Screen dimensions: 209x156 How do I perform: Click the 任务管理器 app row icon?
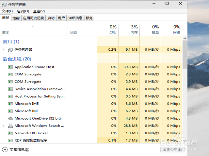10,50
